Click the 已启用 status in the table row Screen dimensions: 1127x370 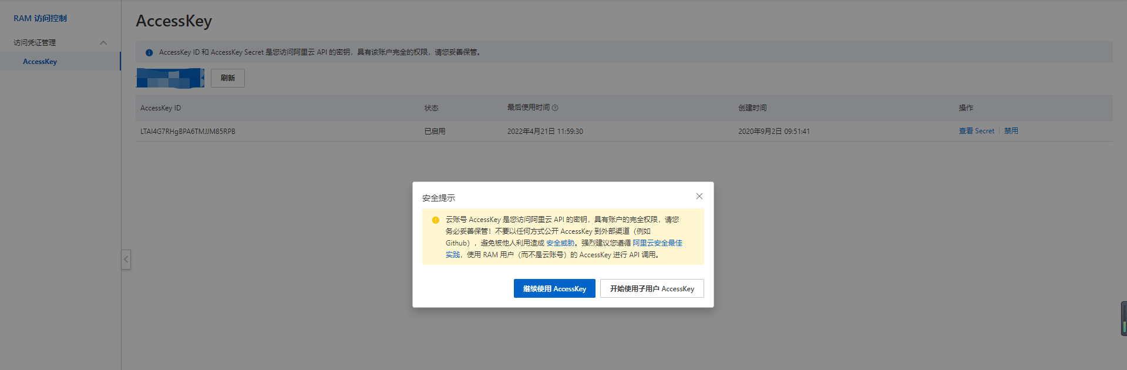click(435, 132)
